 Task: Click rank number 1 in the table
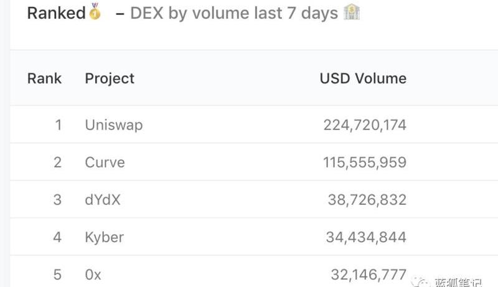coord(59,125)
